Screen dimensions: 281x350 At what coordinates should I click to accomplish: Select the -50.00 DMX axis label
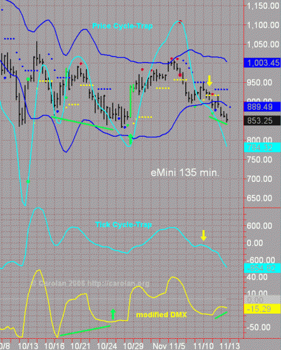[258, 327]
